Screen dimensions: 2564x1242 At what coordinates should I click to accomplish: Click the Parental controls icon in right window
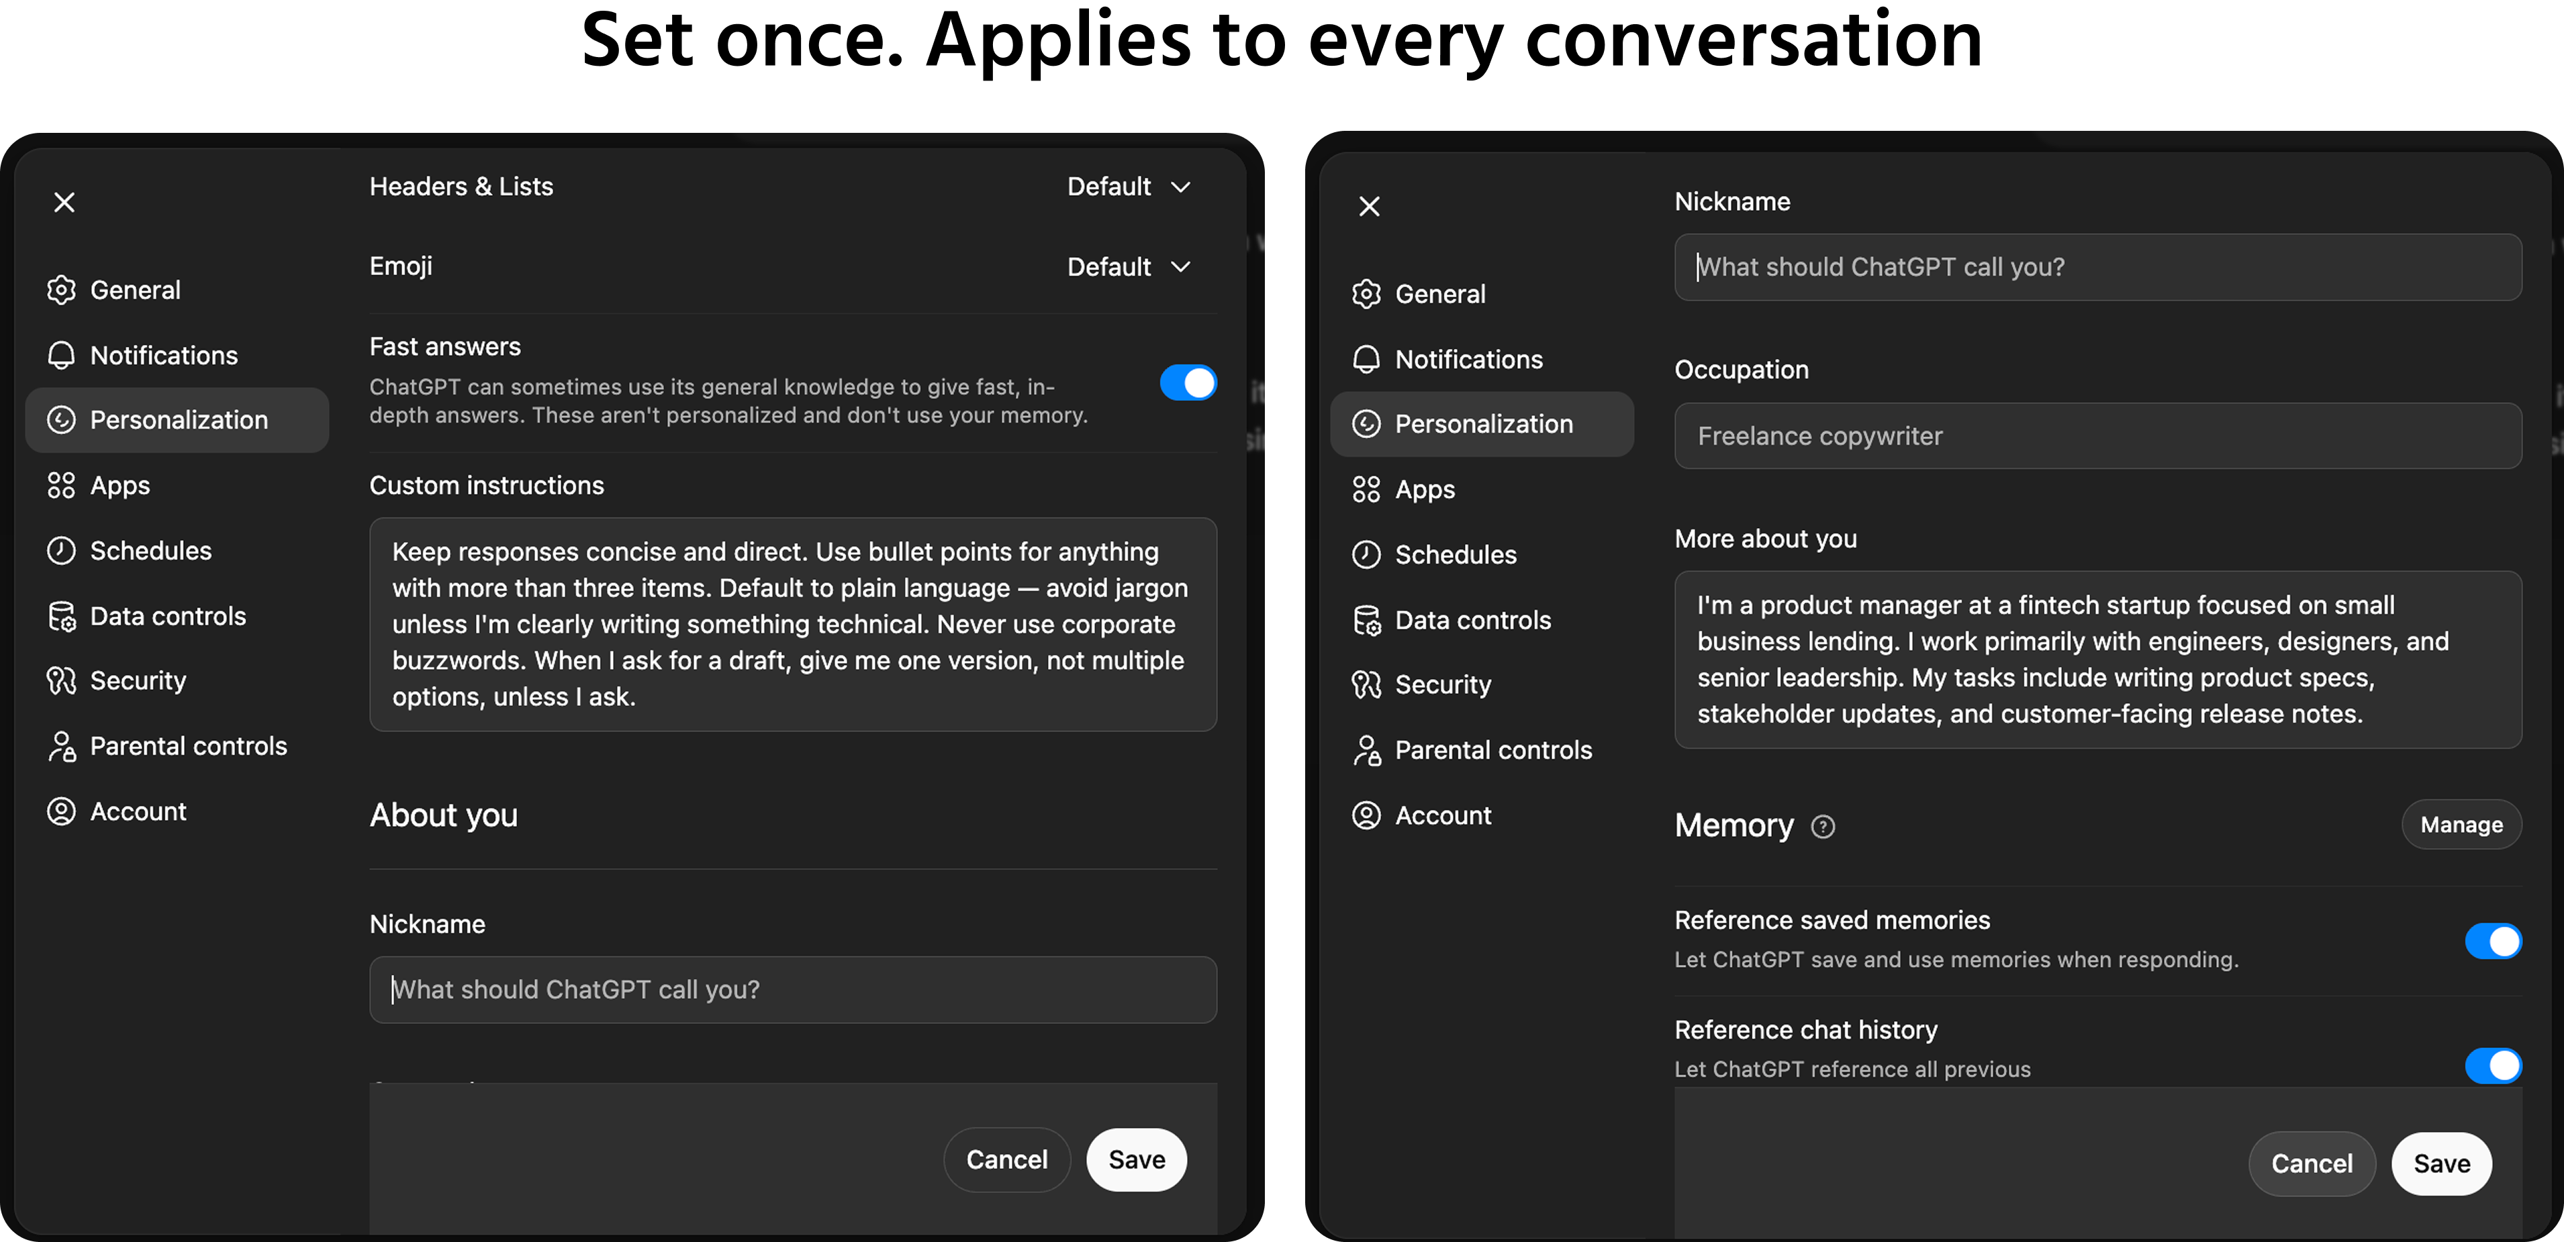[x=1367, y=751]
